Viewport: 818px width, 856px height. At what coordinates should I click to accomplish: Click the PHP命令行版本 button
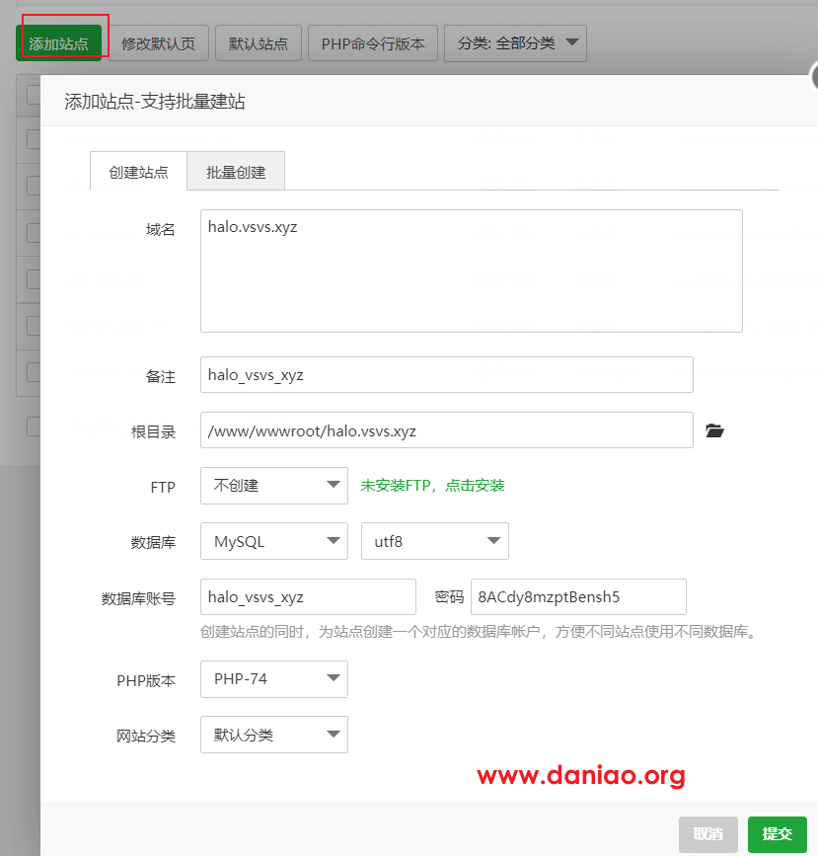(373, 43)
